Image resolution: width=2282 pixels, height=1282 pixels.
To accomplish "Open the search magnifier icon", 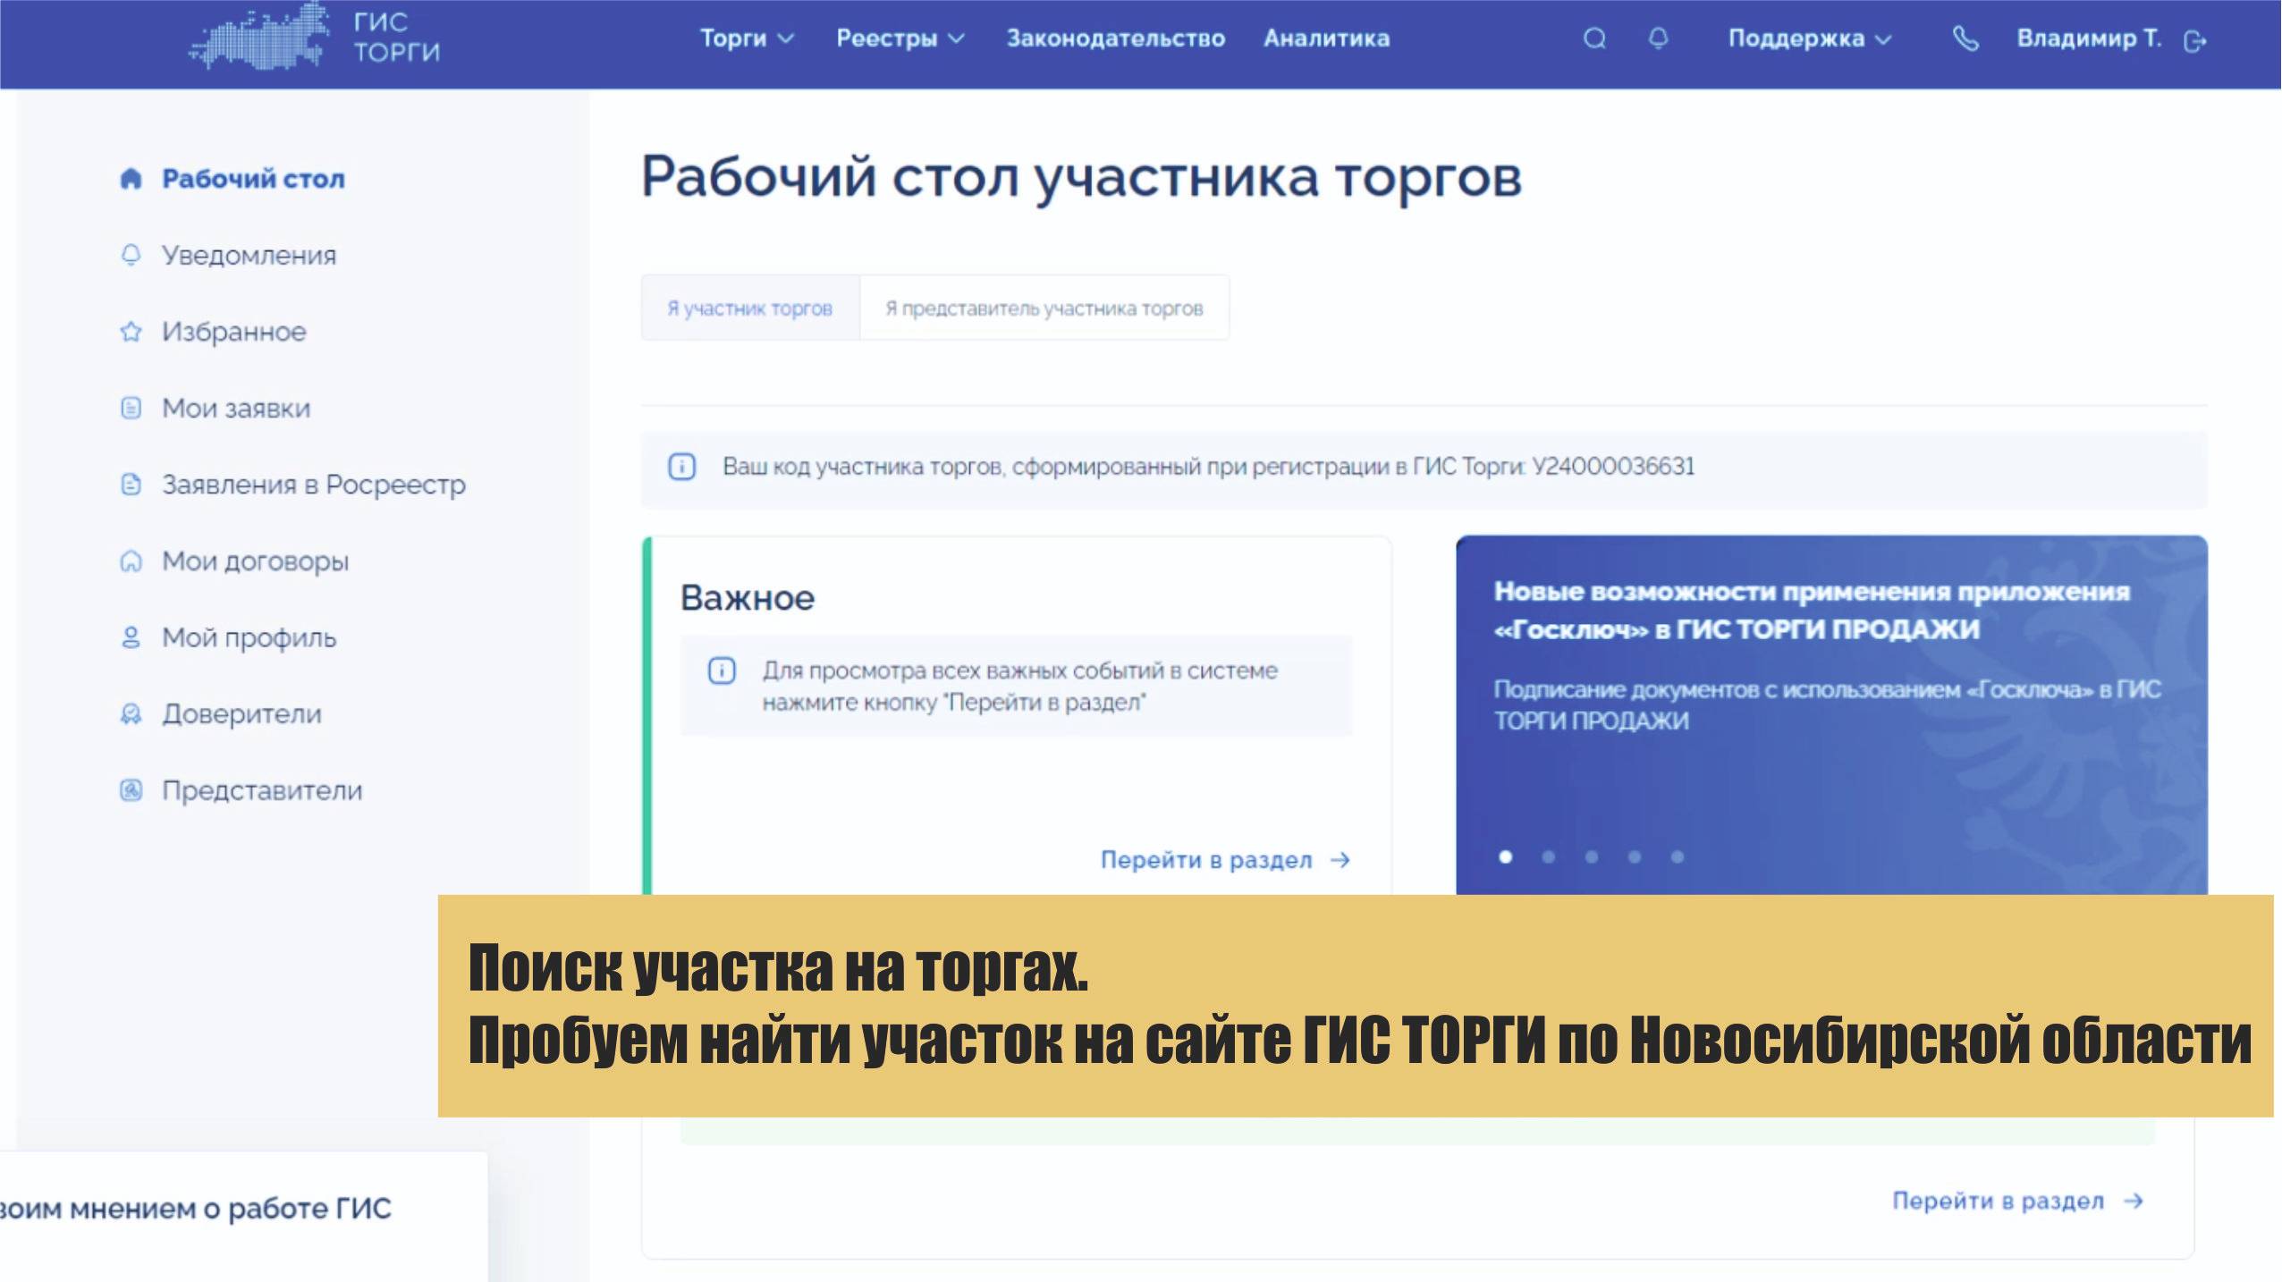I will pyautogui.click(x=1595, y=38).
